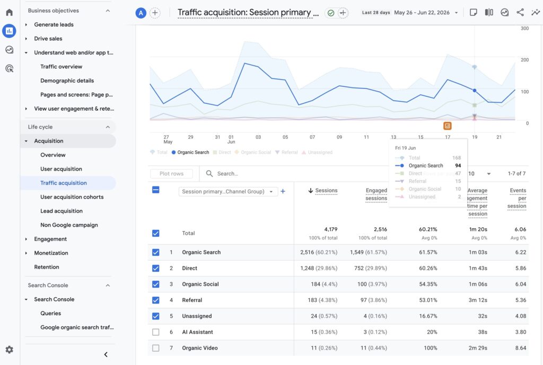Check the AI Assistant row checkbox
Image resolution: width=543 pixels, height=365 pixels.
tap(156, 332)
